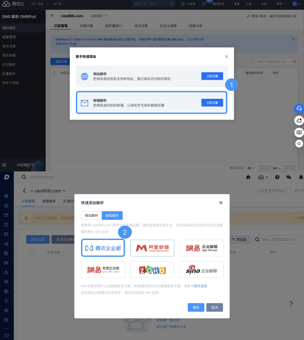The height and width of the screenshot is (340, 304).
Task: Go back using chevron beside lower ces666.com
Action: point(24,191)
